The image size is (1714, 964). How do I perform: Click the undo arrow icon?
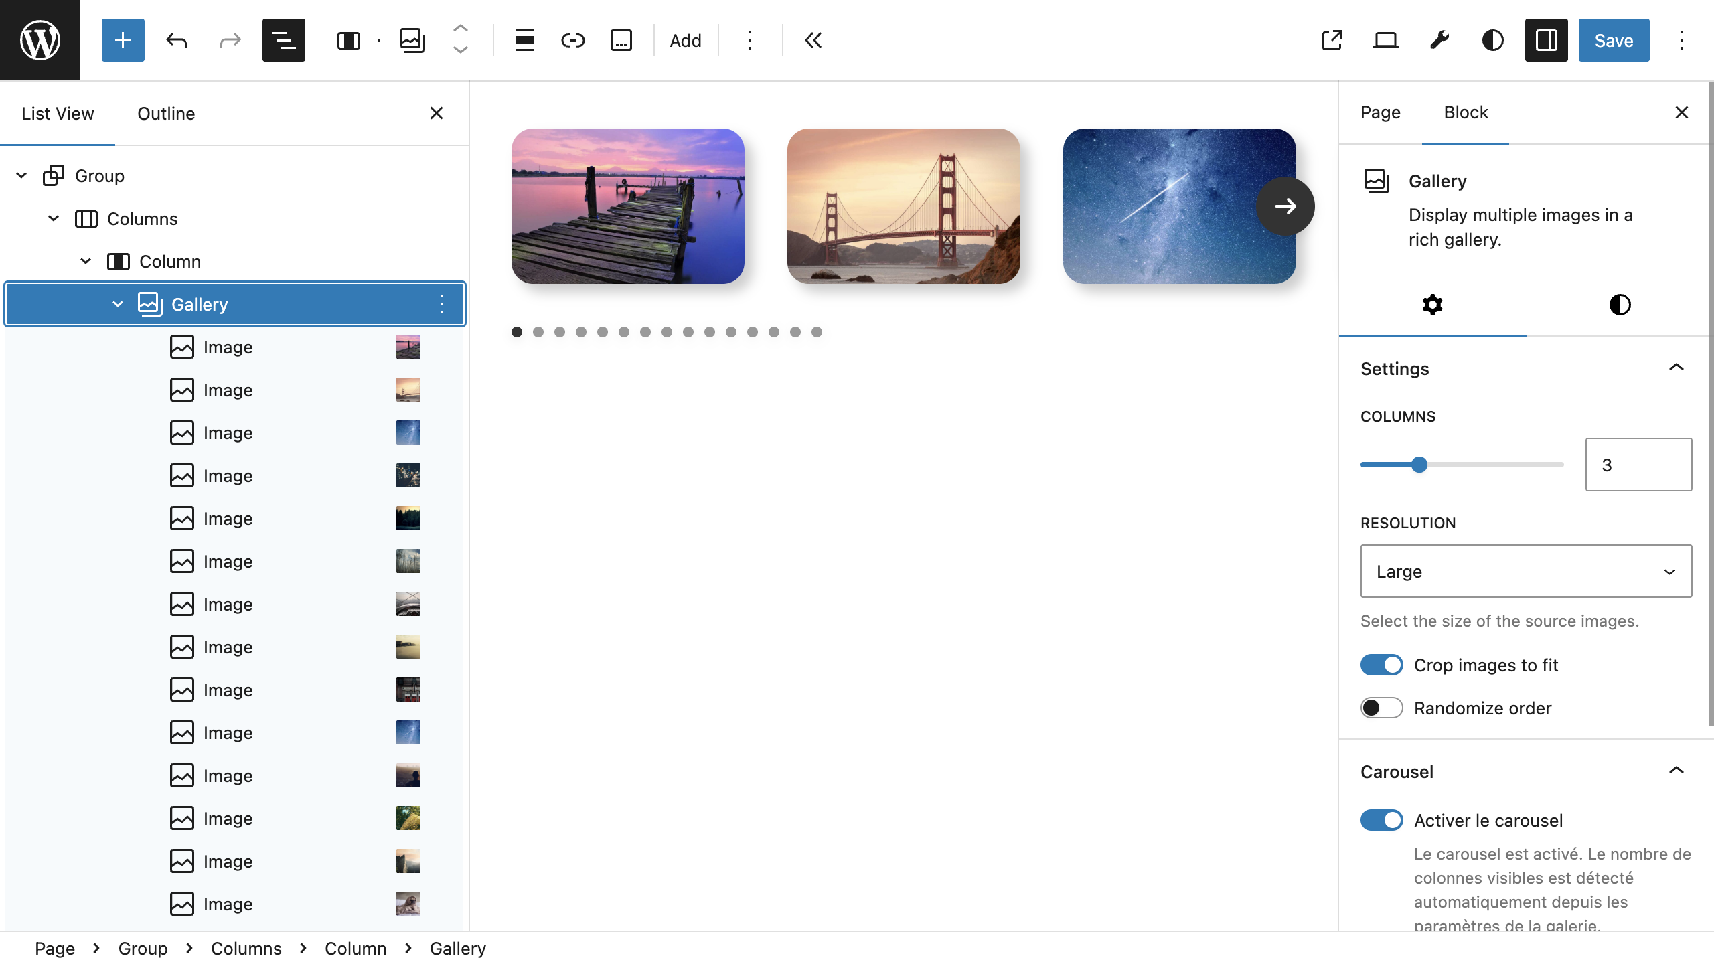coord(177,40)
